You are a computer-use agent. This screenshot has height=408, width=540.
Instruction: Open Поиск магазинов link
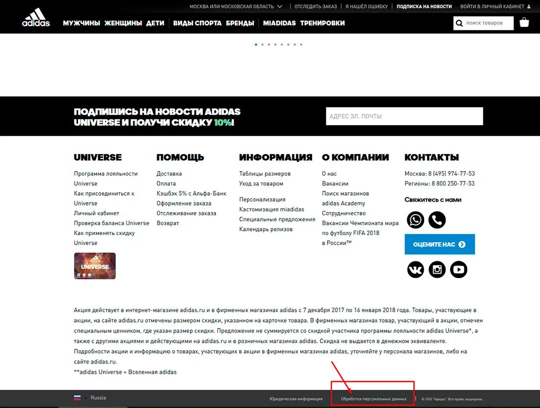pyautogui.click(x=346, y=193)
